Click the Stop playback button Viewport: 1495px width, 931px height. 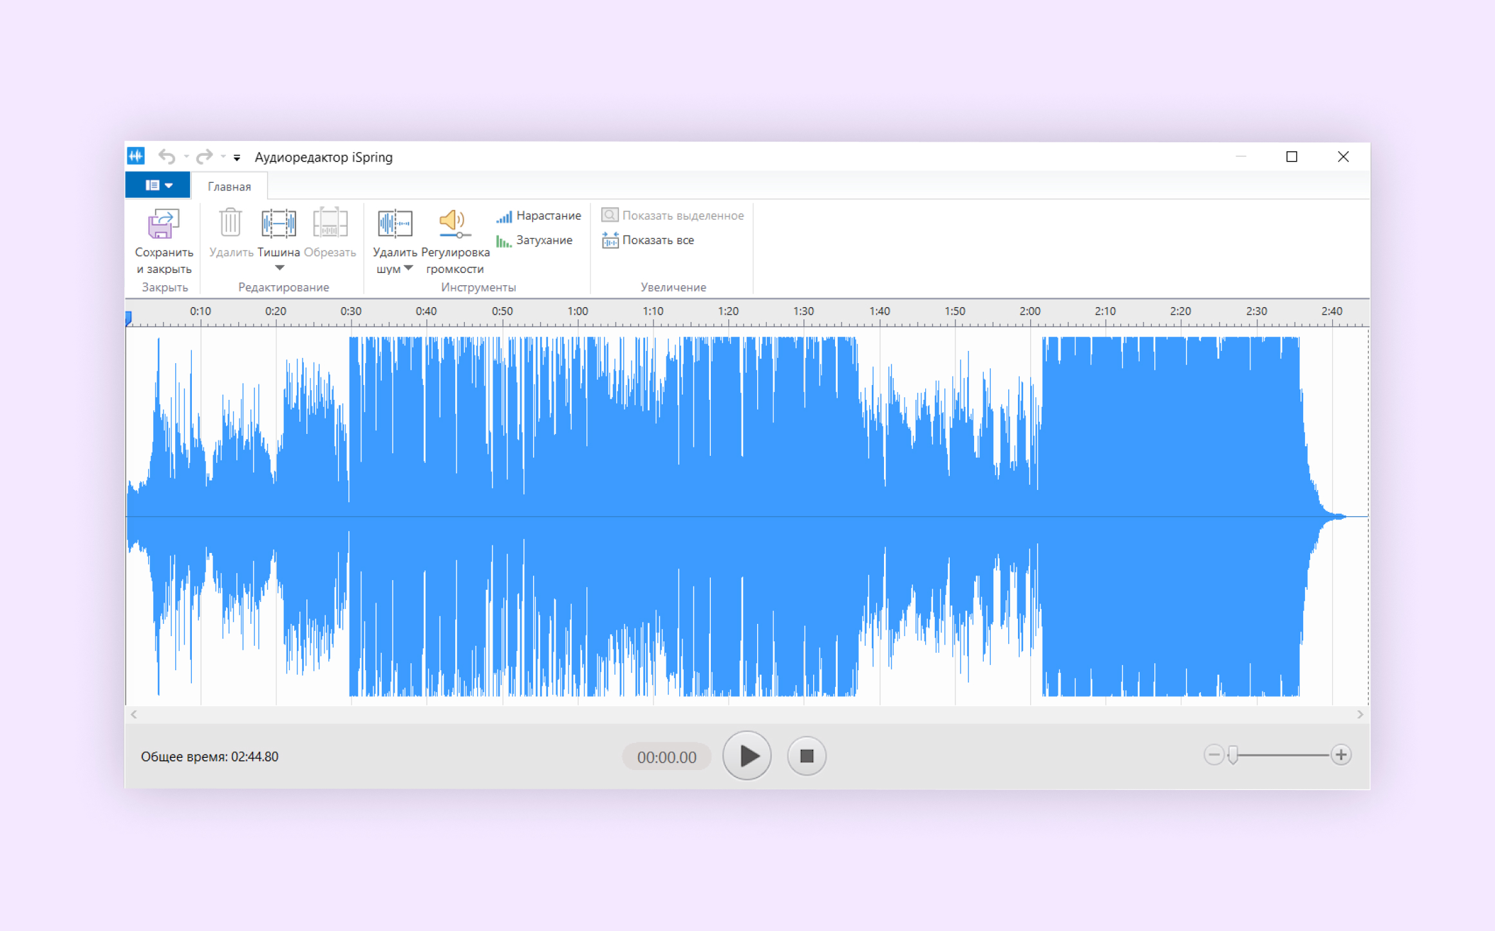point(806,756)
